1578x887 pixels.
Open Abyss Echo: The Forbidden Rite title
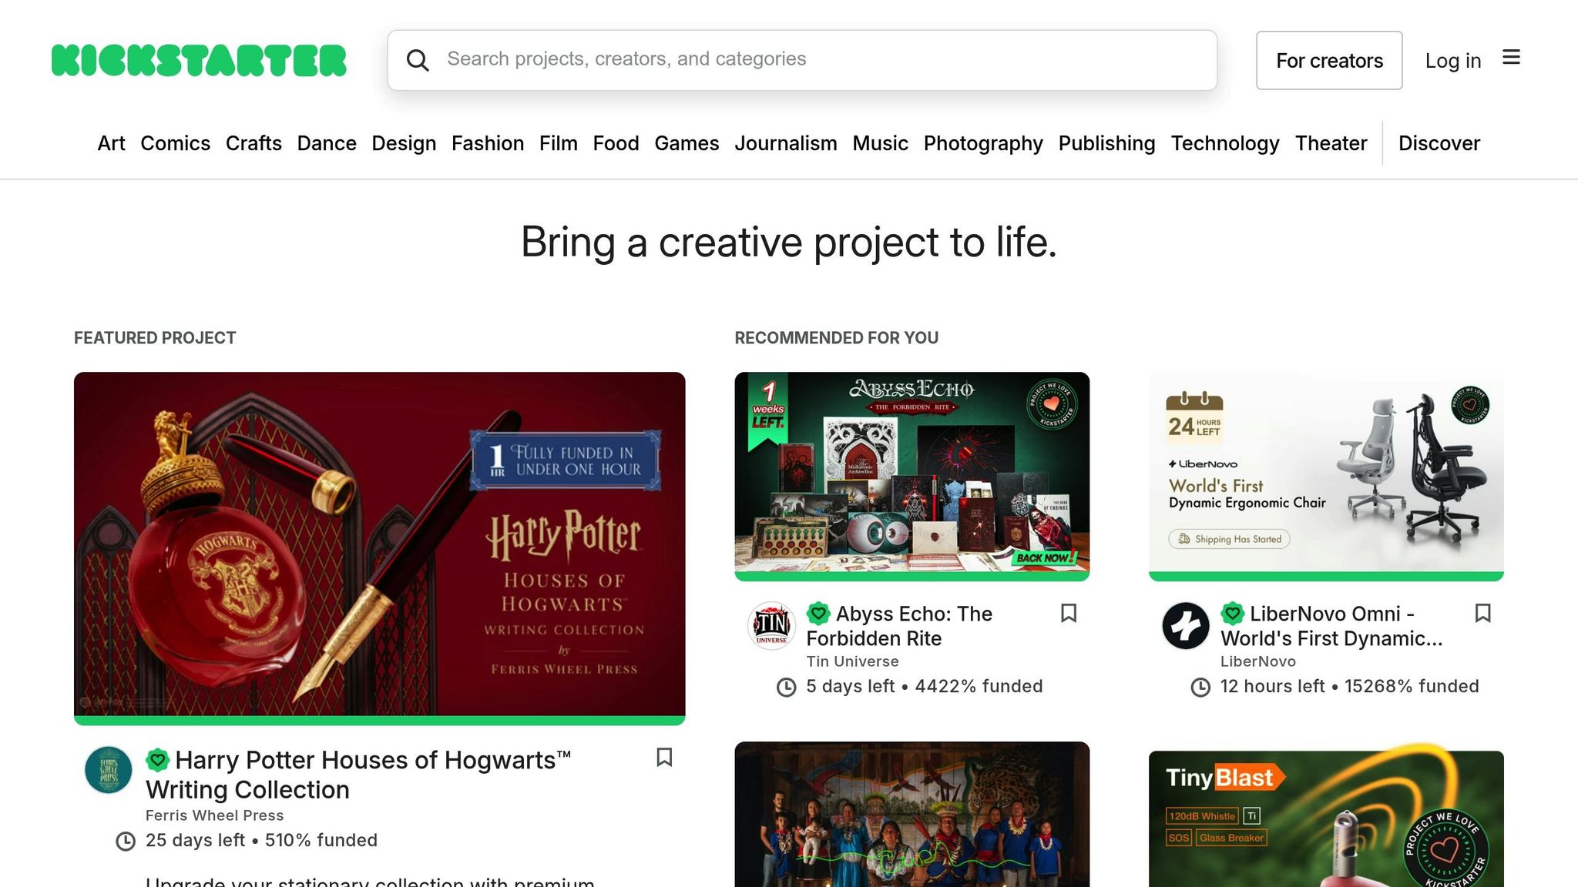tap(899, 626)
